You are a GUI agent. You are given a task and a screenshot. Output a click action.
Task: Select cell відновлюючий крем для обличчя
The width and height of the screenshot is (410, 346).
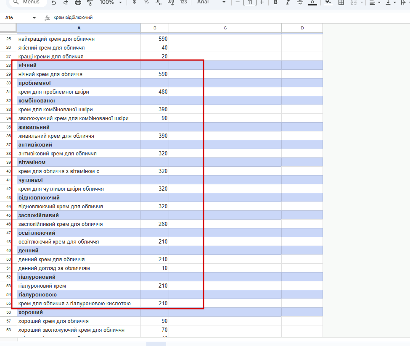79,207
